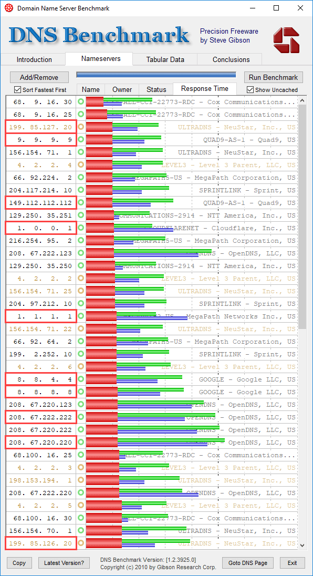
Task: Click the green status circle for 9.9.9.9
Action: click(x=81, y=140)
